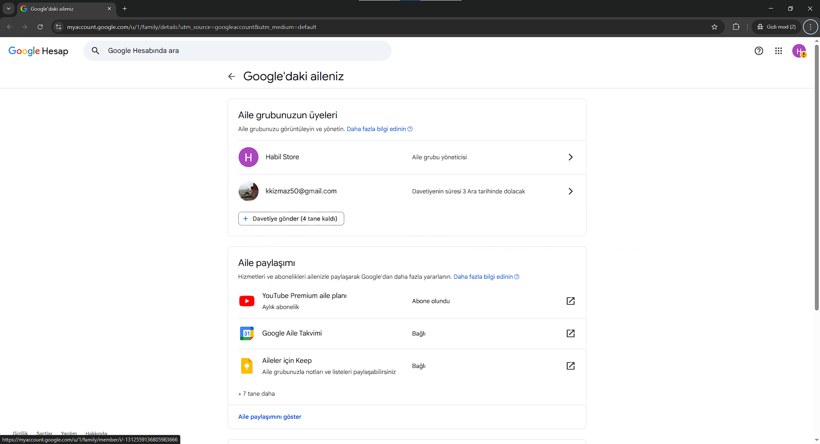Click Davetiye gönder button
This screenshot has width=820, height=444.
(x=291, y=219)
